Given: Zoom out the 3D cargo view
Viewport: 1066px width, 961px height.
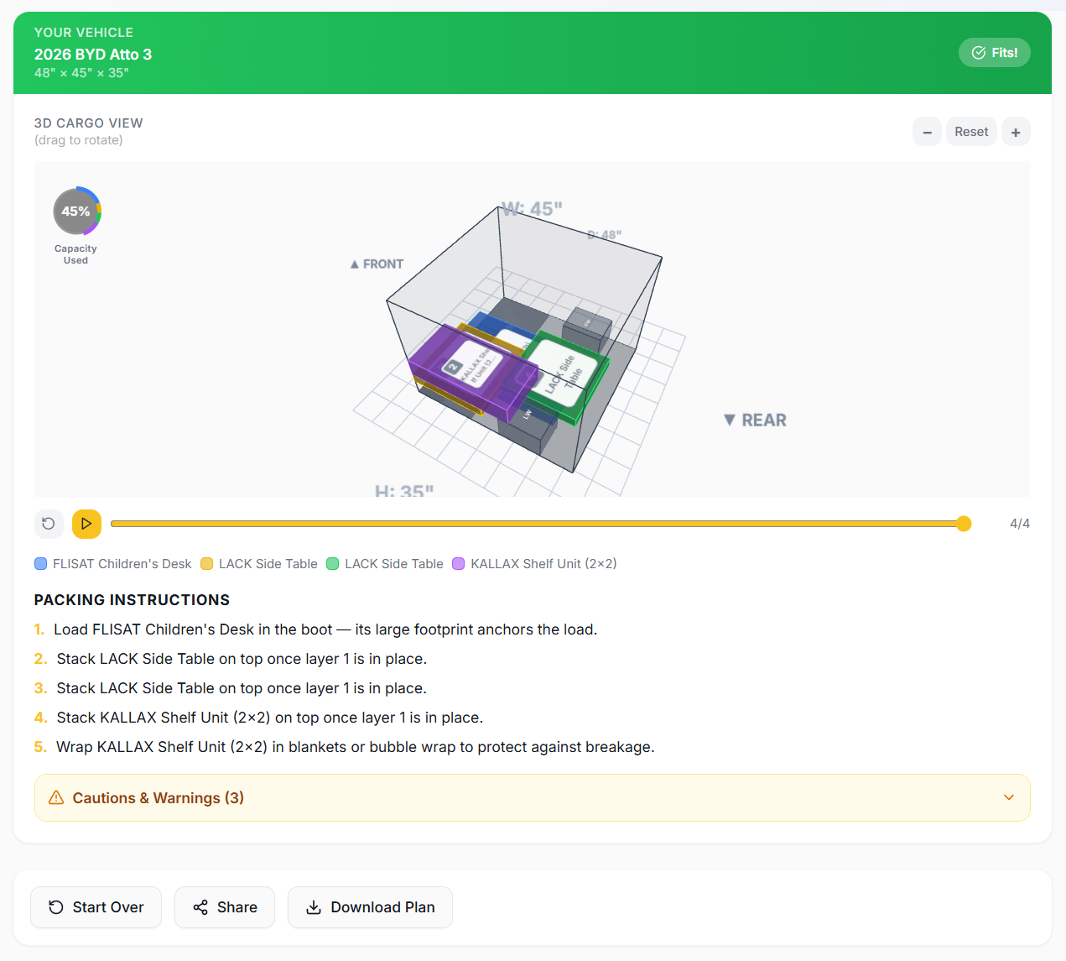Looking at the screenshot, I should point(927,132).
